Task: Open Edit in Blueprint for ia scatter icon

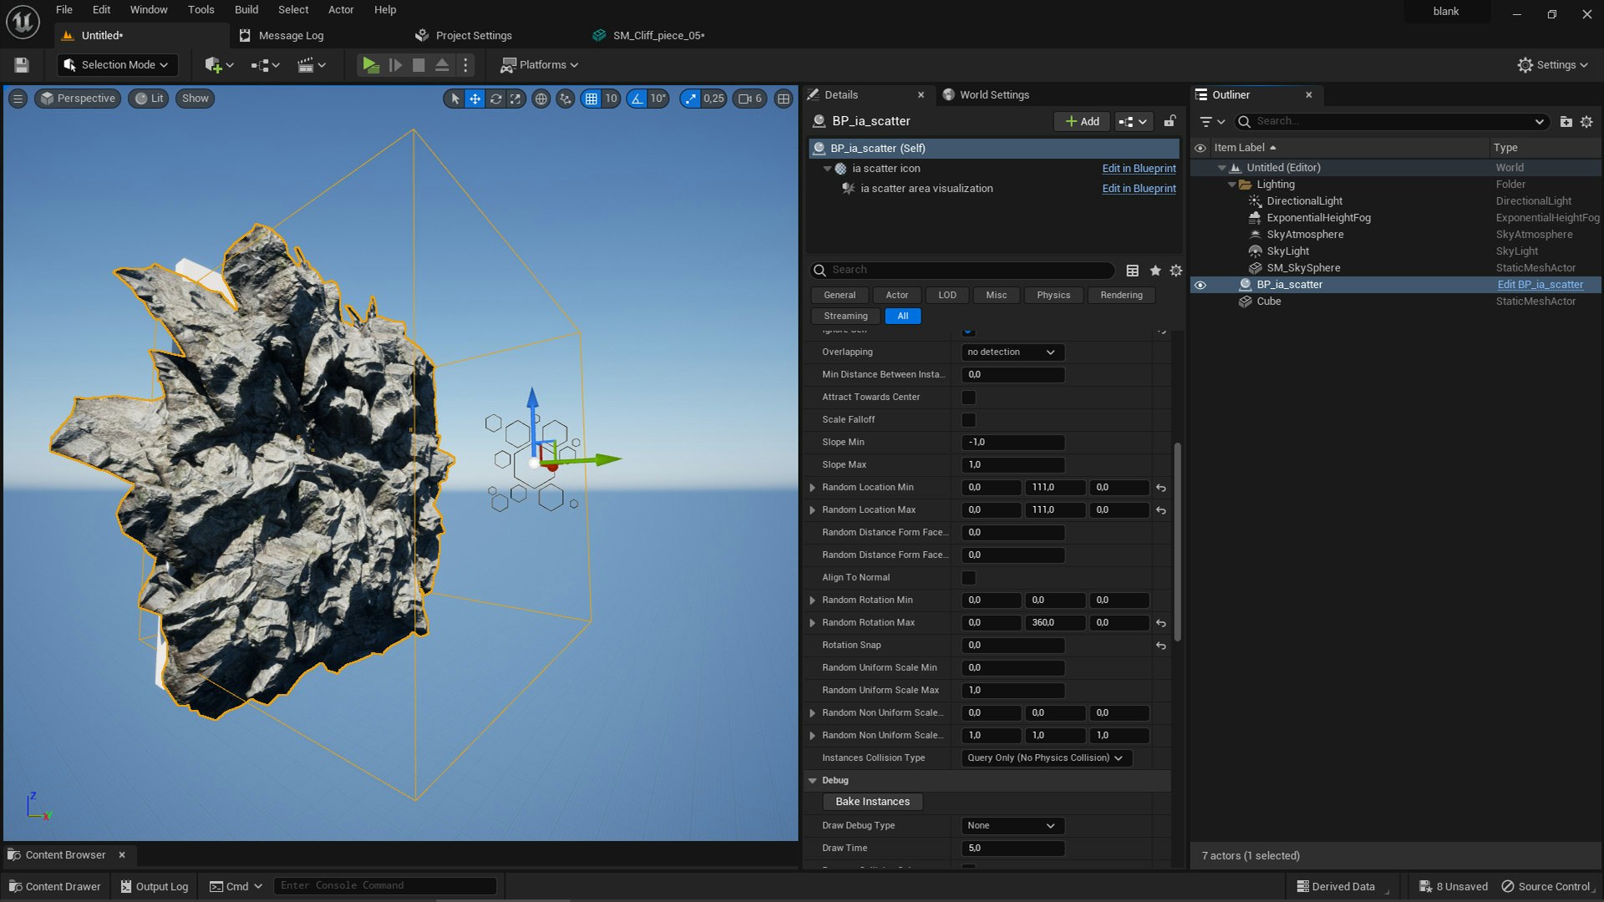Action: pos(1139,169)
